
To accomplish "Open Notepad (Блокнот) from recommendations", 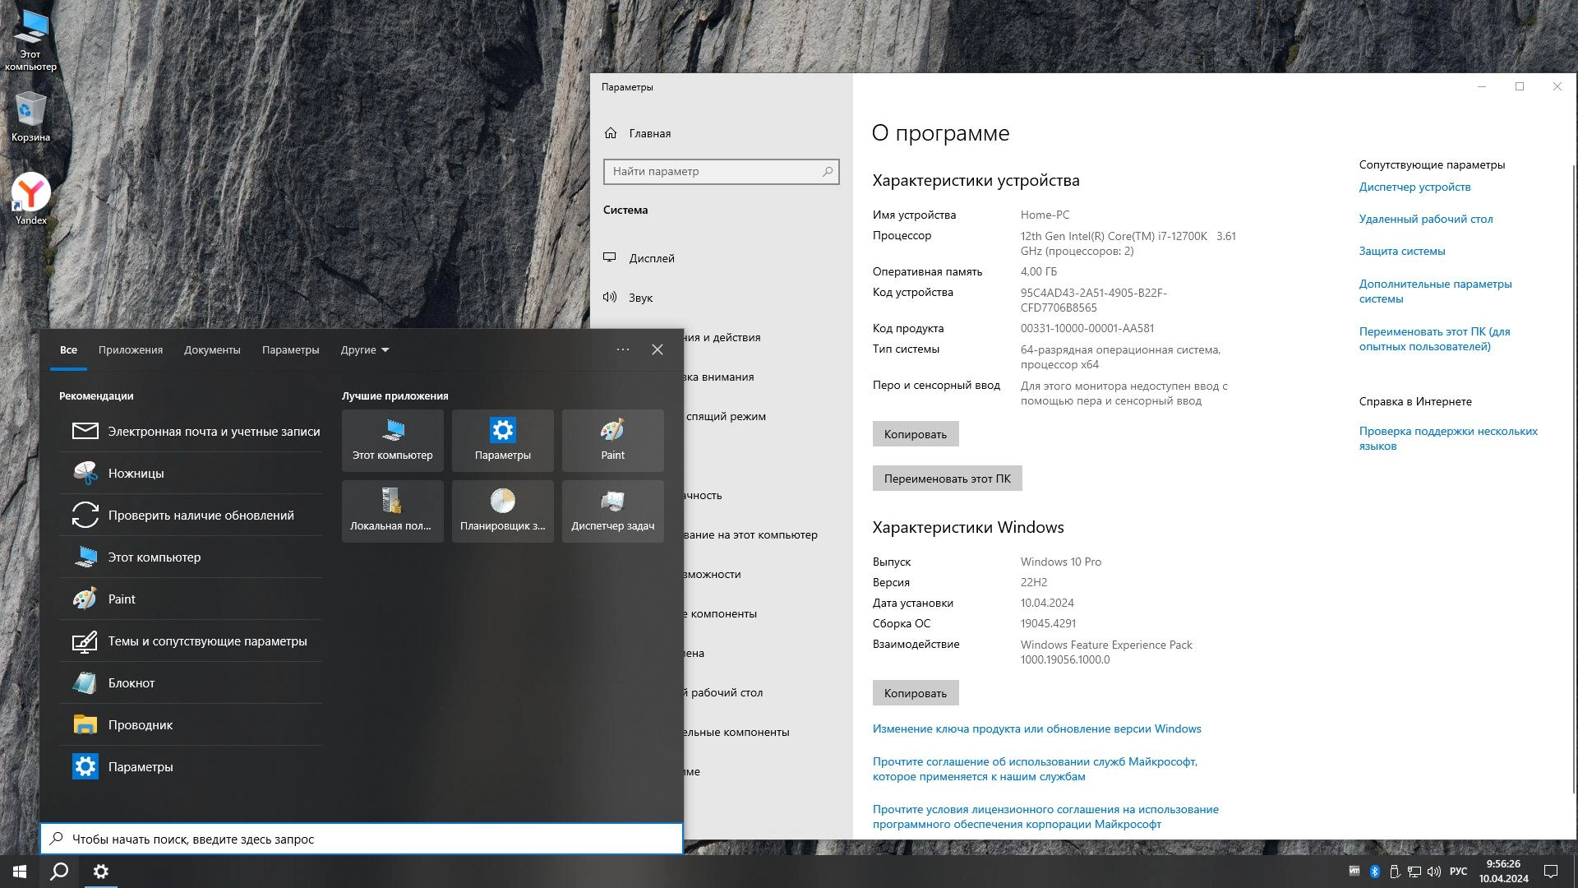I will (x=131, y=682).
